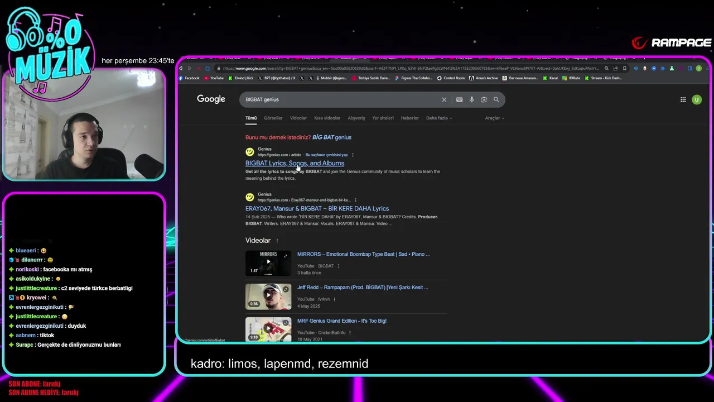Open the Facebook bookmark

click(189, 78)
